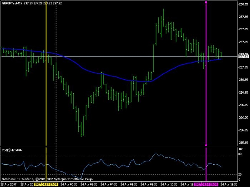Click the white horizontal price line
This screenshot has height=187, width=250.
[119, 56]
